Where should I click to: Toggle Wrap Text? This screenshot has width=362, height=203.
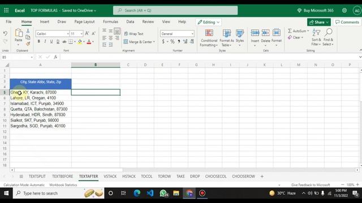pos(133,34)
